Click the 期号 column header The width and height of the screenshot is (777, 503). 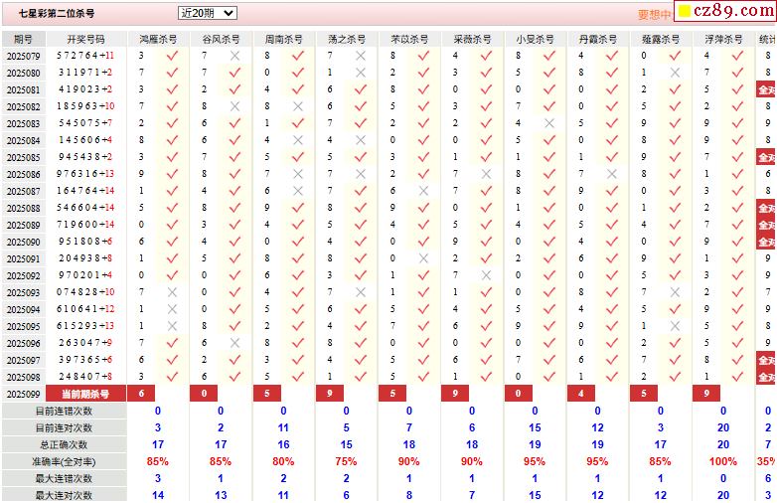coord(23,39)
